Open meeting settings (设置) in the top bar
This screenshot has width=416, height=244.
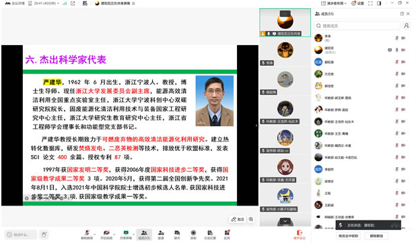(357, 3)
